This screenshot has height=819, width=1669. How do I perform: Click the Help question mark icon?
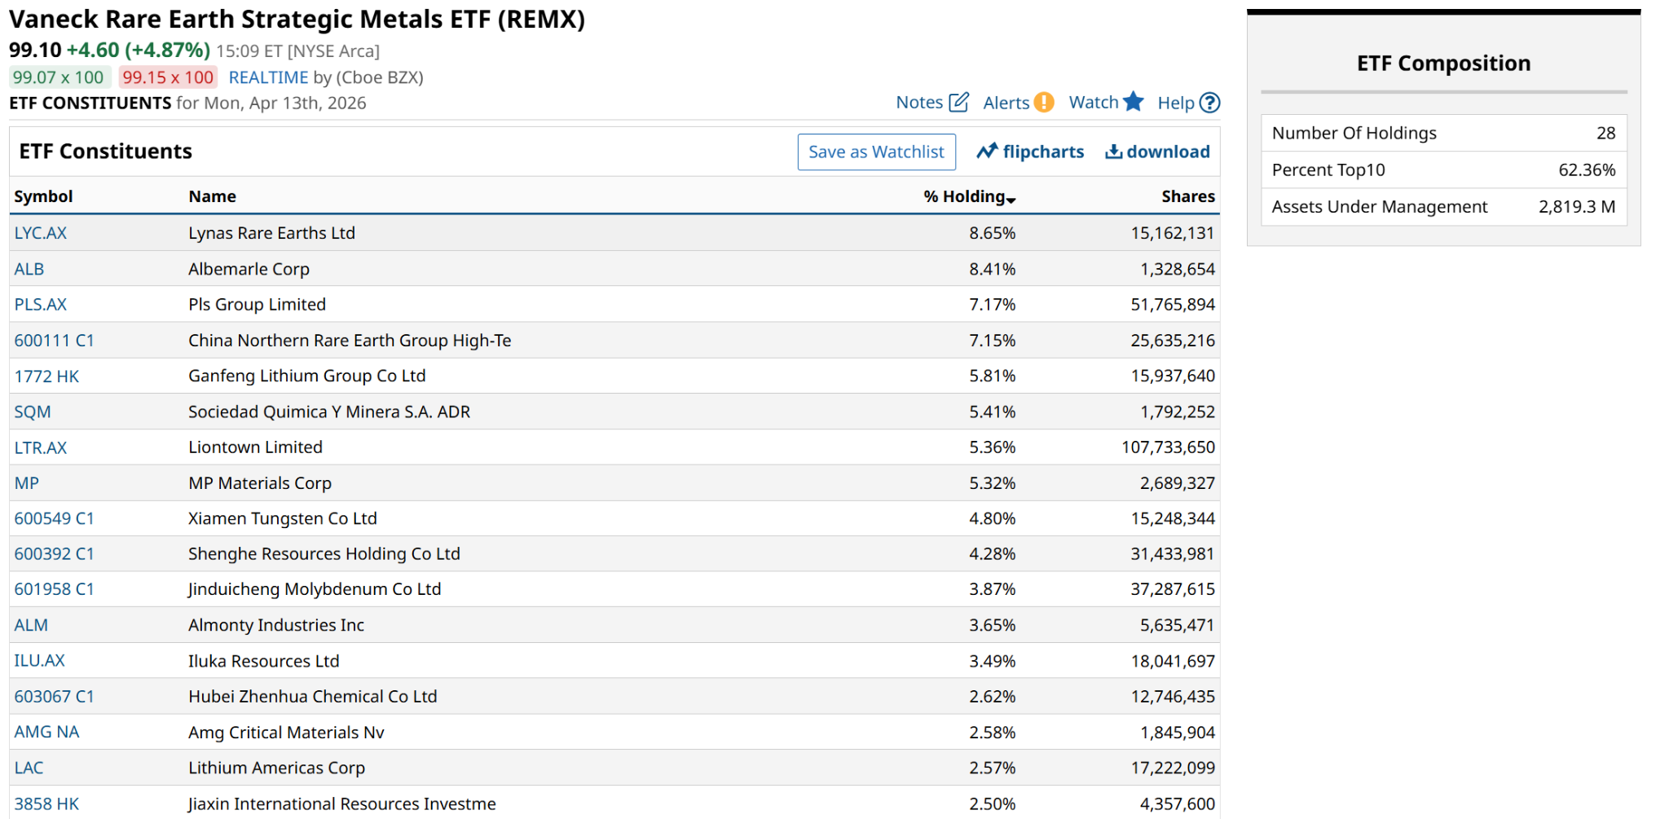tap(1210, 103)
